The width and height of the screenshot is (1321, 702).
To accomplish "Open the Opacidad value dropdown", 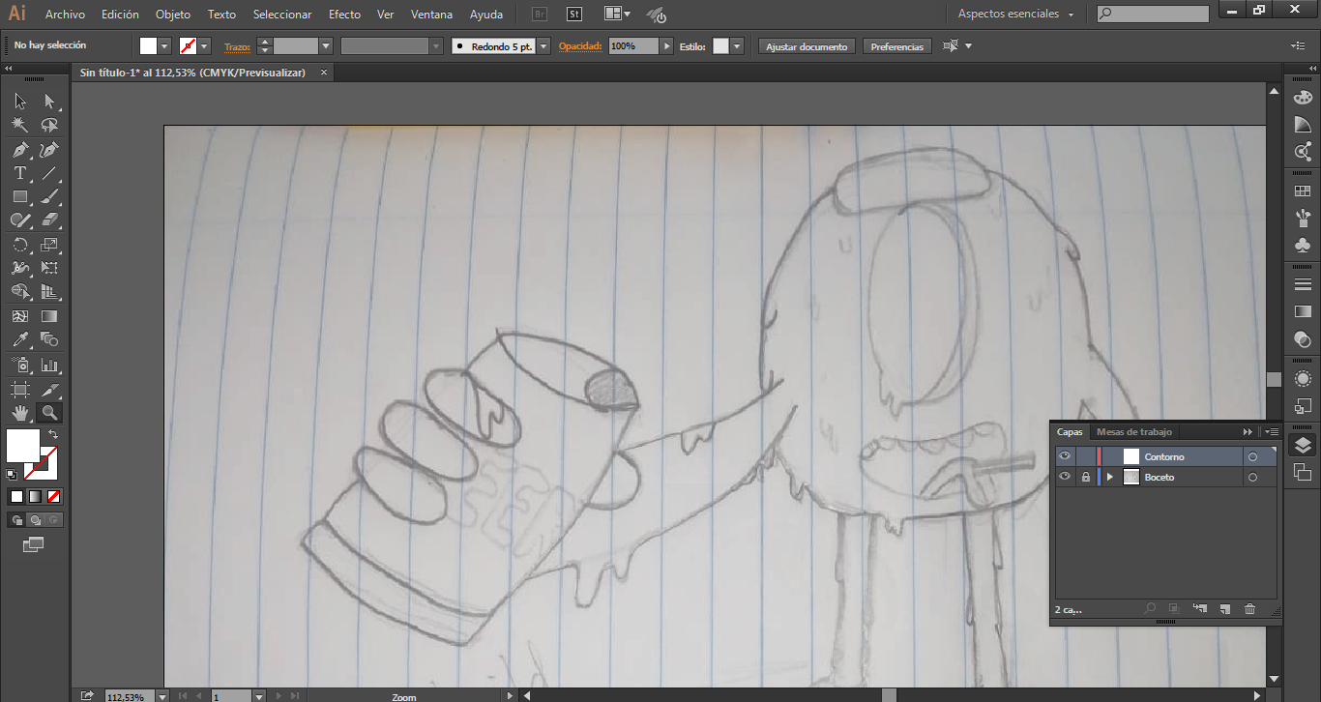I will tap(666, 46).
